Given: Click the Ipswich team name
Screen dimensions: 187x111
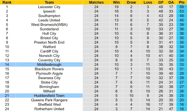Looking at the screenshot, I should [49, 11].
